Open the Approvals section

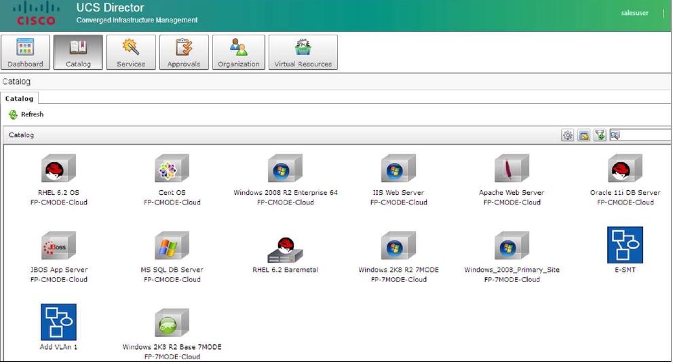click(x=184, y=52)
